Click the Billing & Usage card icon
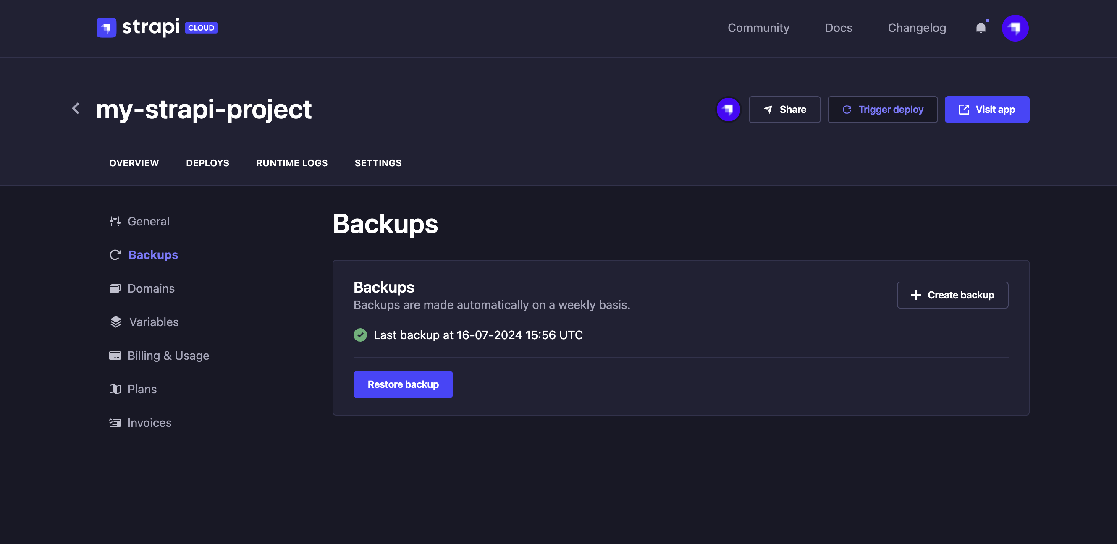The height and width of the screenshot is (544, 1117). tap(115, 356)
